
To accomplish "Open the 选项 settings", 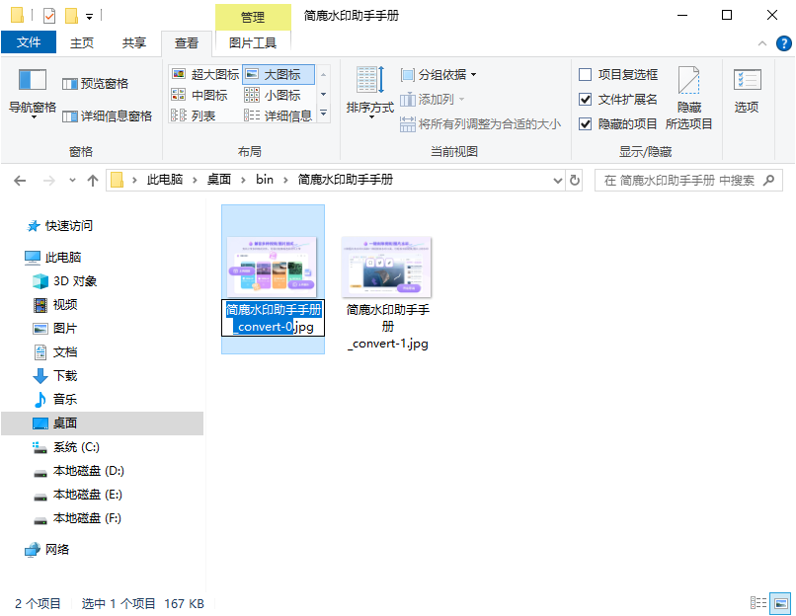I will 748,93.
